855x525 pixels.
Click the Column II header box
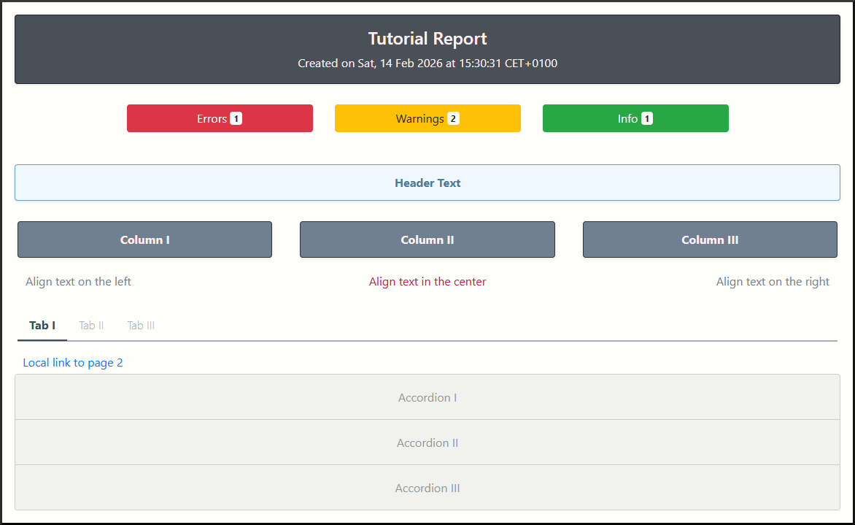point(427,240)
